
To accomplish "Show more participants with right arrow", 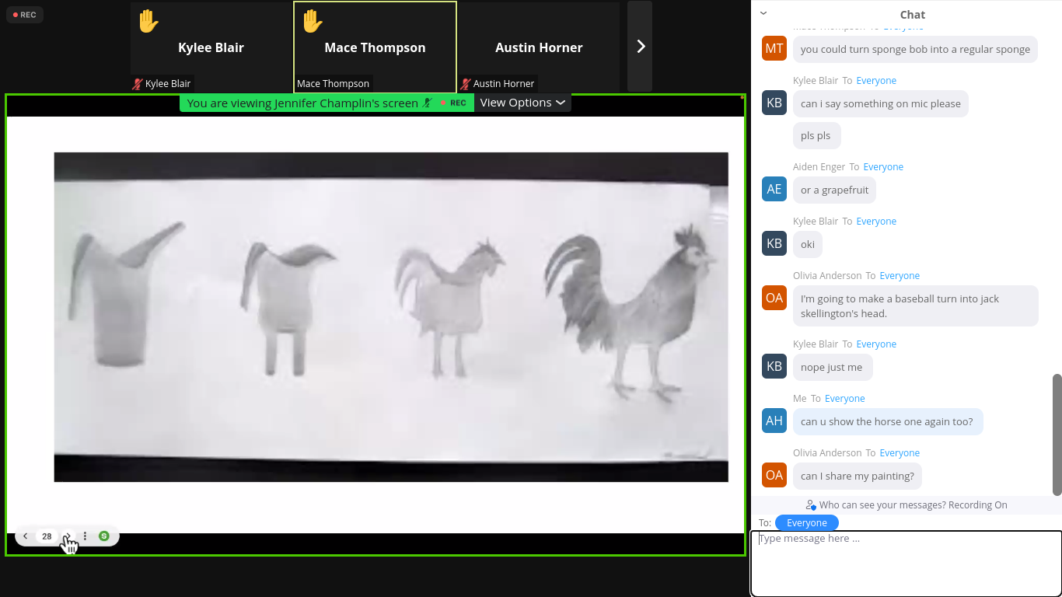I will pos(640,47).
